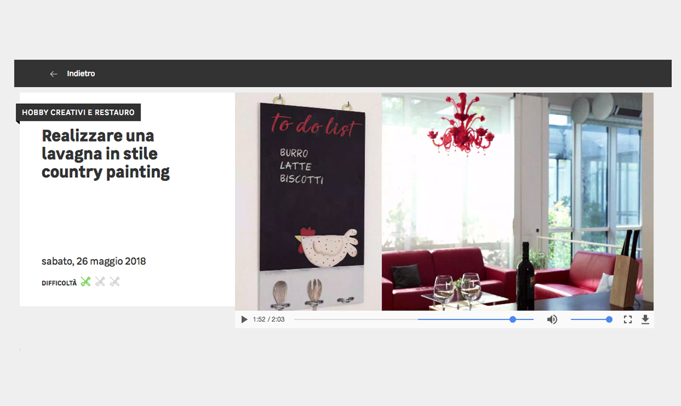Click the date sabato, 26 maggio 2018
This screenshot has width=681, height=406.
point(94,262)
